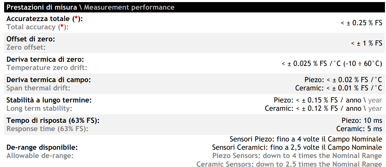
Task: Select the '< ± 0.25 % FS' value
Action: coord(362,23)
